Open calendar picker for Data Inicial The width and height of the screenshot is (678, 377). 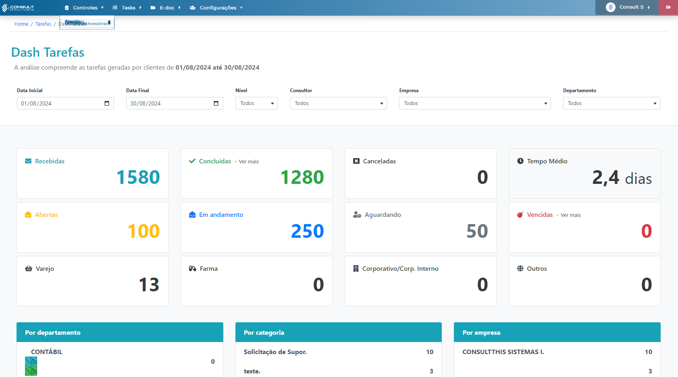(107, 103)
